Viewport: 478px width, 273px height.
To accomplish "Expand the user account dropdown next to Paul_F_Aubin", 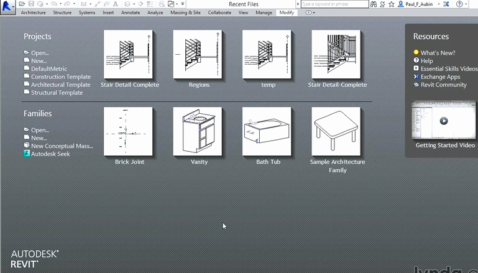I will click(x=439, y=4).
